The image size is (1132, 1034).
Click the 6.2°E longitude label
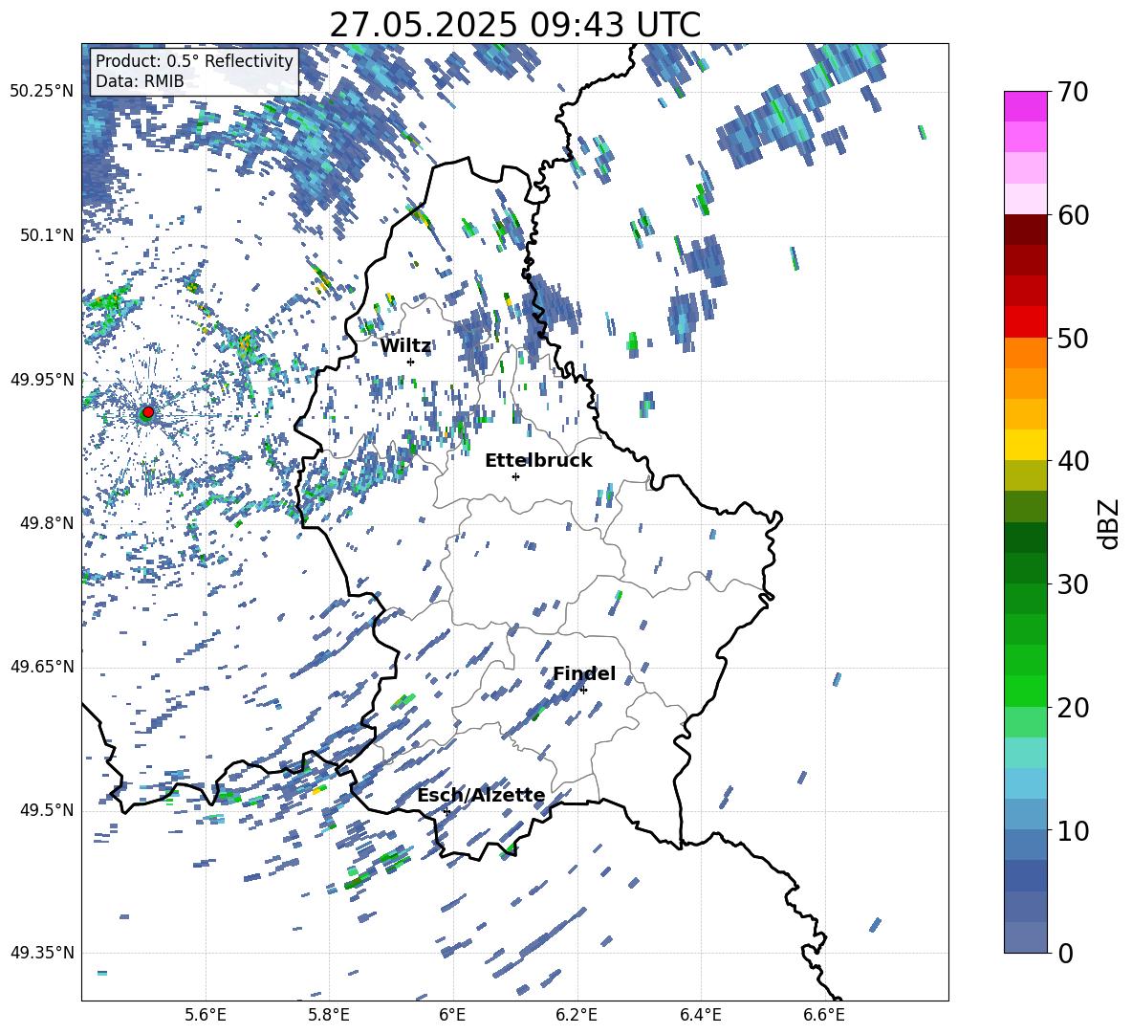pyautogui.click(x=577, y=1015)
